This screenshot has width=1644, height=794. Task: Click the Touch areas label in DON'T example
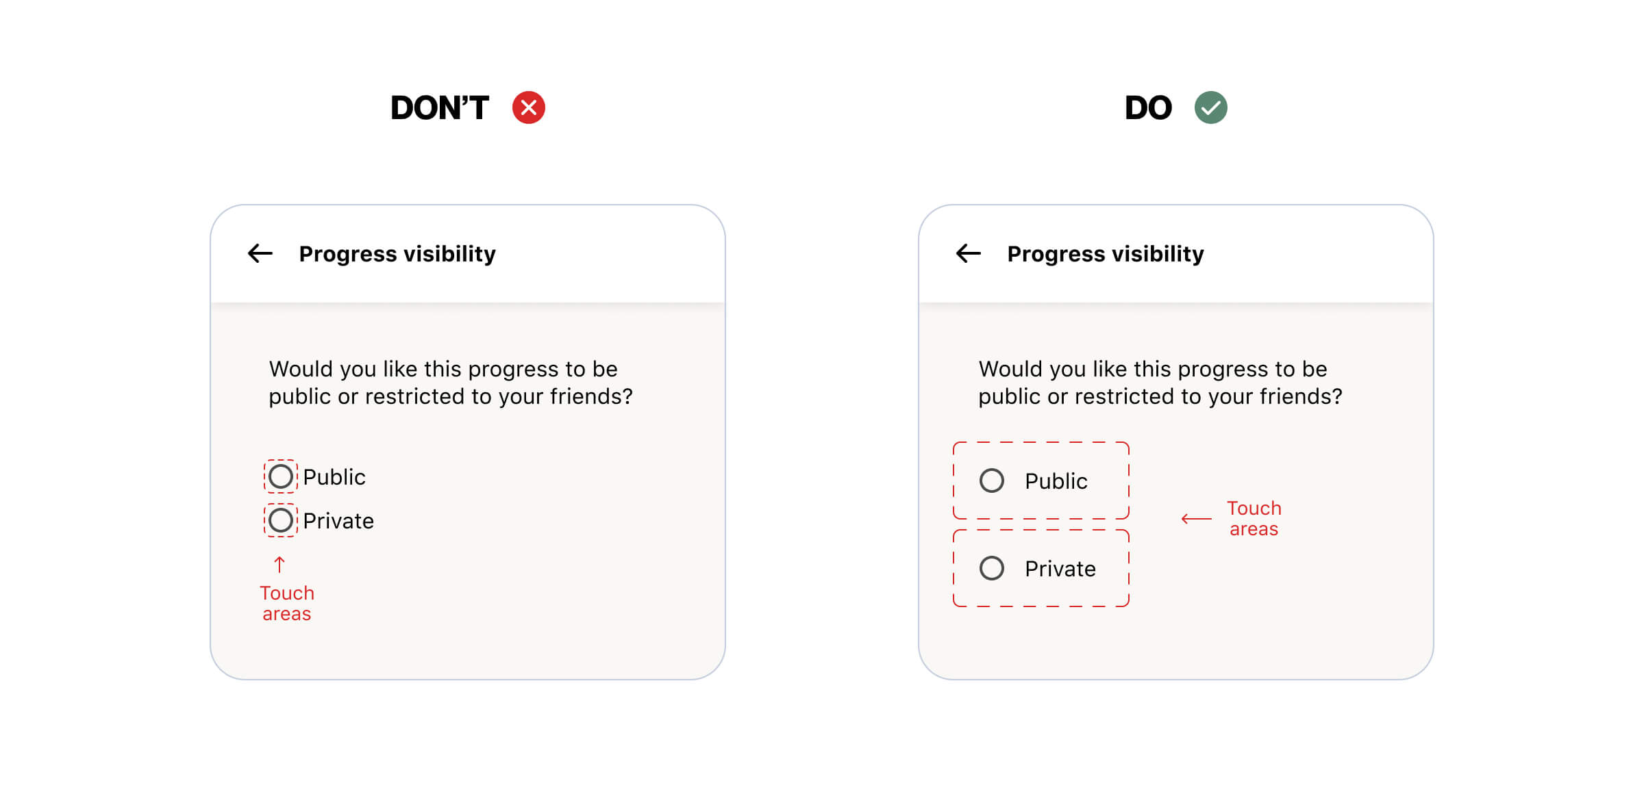click(287, 603)
